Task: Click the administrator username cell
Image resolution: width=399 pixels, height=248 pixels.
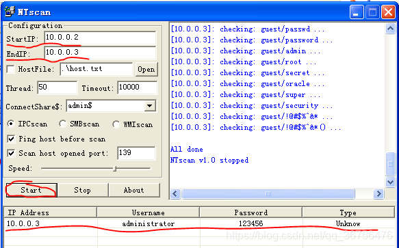Action: (x=149, y=223)
